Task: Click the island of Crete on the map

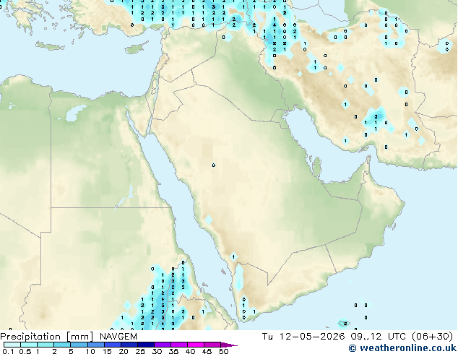Action: point(51,46)
